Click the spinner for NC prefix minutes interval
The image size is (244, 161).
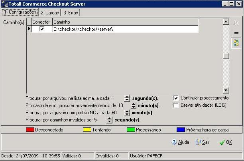pos(127,113)
